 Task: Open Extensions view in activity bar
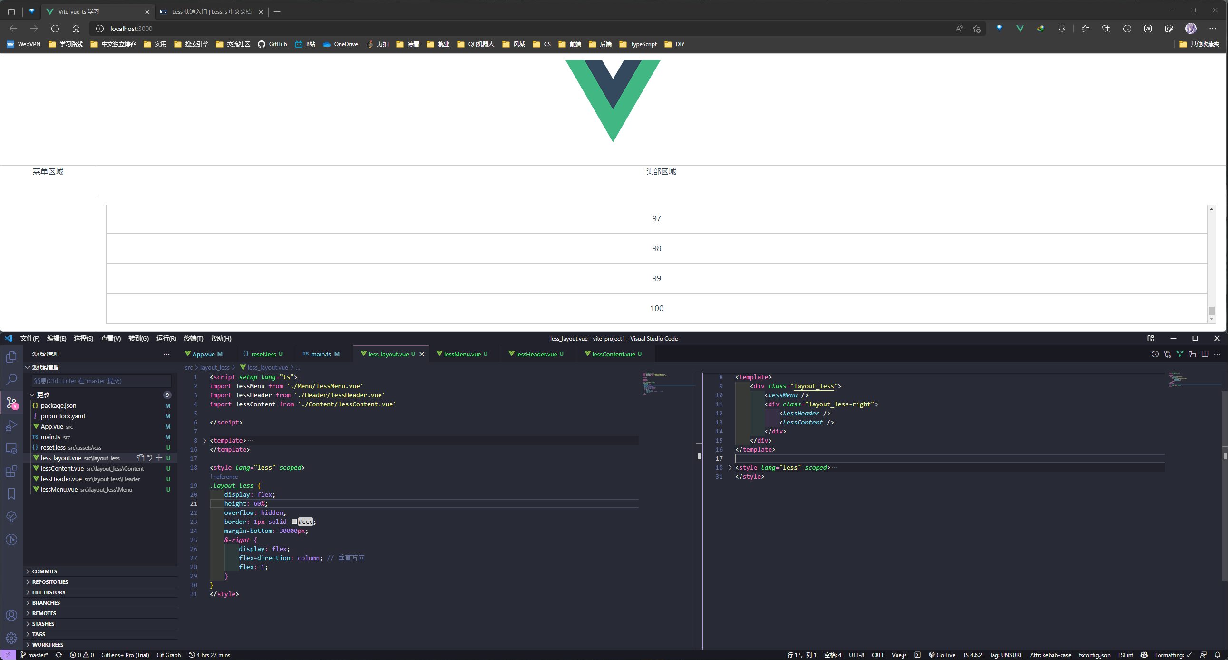(x=11, y=472)
